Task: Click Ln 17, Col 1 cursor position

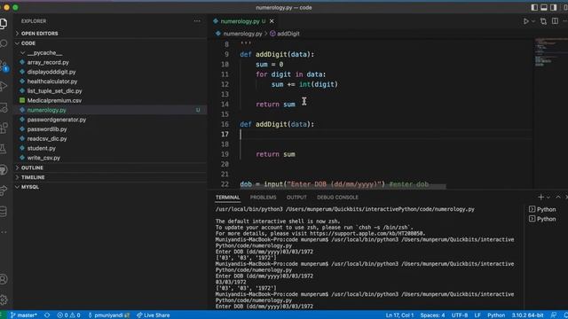Action: [399, 315]
